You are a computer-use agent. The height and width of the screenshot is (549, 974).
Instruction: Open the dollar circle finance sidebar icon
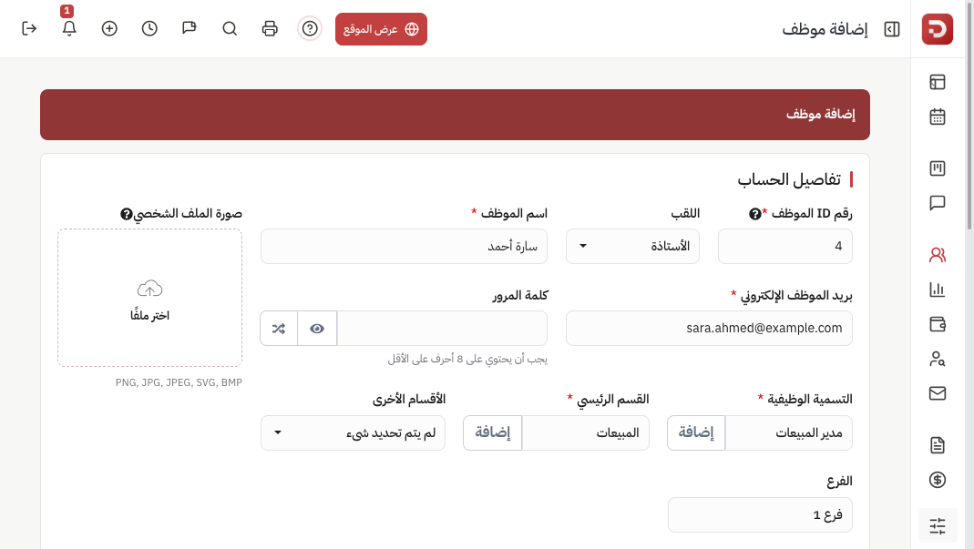[938, 480]
